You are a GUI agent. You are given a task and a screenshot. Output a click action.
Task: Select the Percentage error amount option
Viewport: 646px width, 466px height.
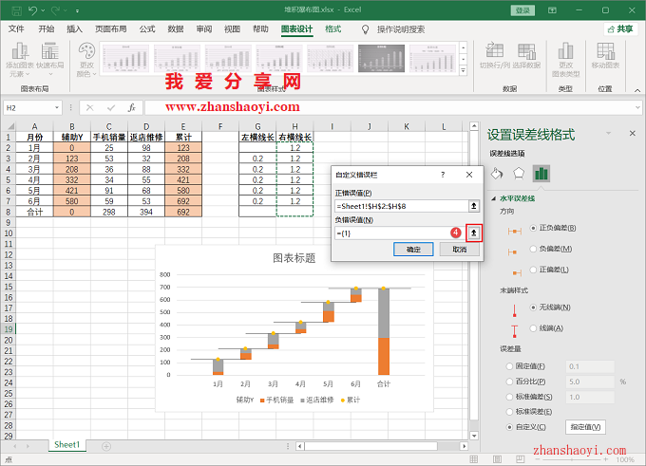tap(509, 382)
